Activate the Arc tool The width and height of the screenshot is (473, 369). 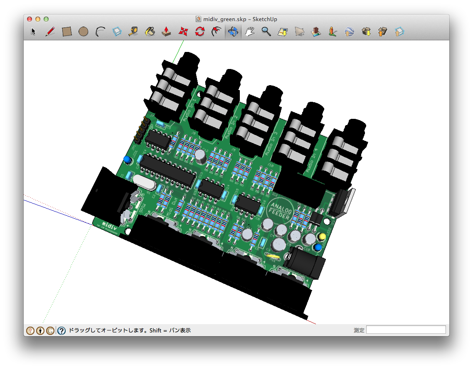coord(100,32)
